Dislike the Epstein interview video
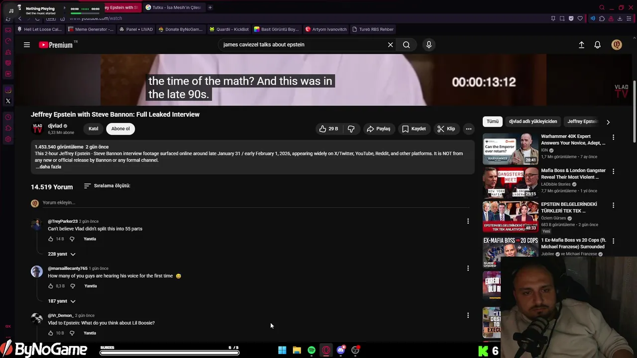This screenshot has width=637, height=358. [351, 129]
